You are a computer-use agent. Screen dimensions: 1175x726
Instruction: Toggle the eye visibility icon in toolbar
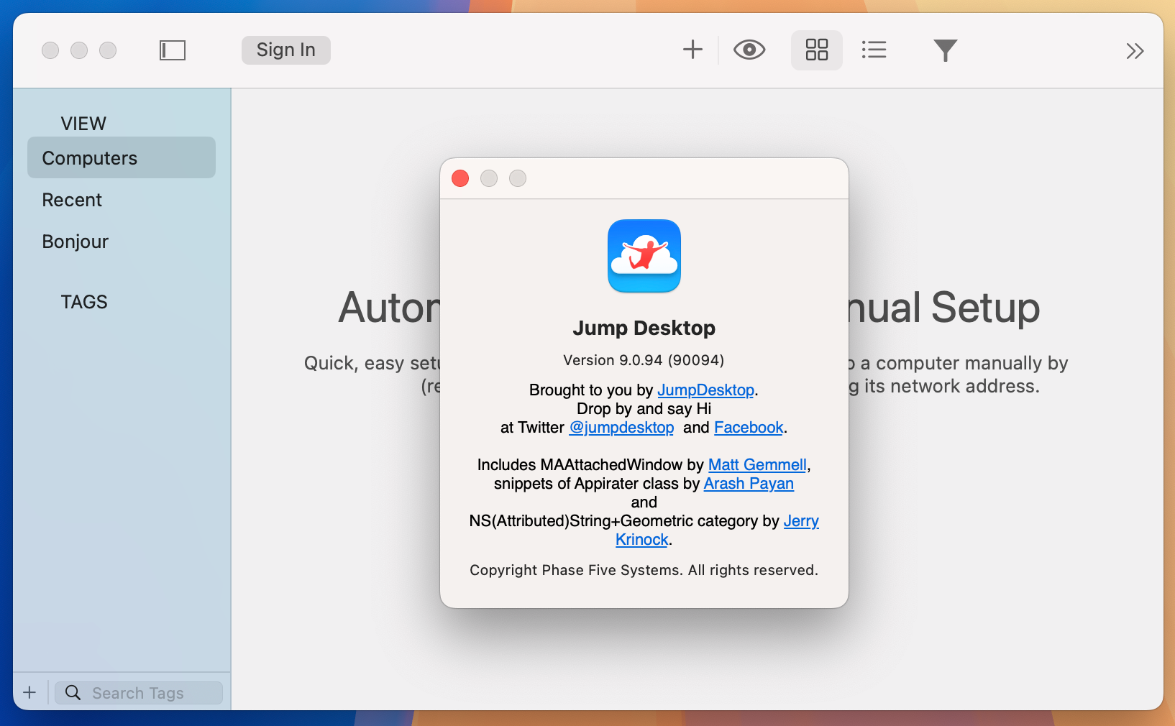click(x=749, y=50)
